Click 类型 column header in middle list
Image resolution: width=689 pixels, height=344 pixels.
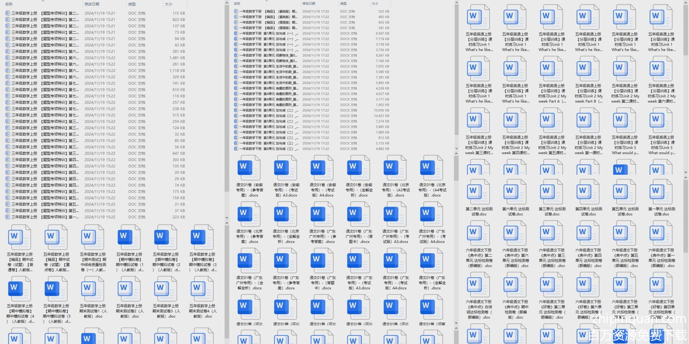coord(343,3)
